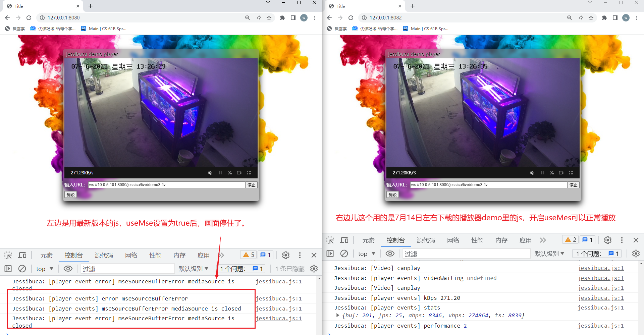Create a live expression with the eye icon

pos(68,268)
